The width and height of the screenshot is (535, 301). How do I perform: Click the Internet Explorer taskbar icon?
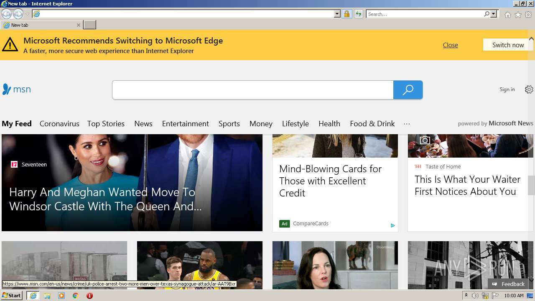[x=33, y=296]
